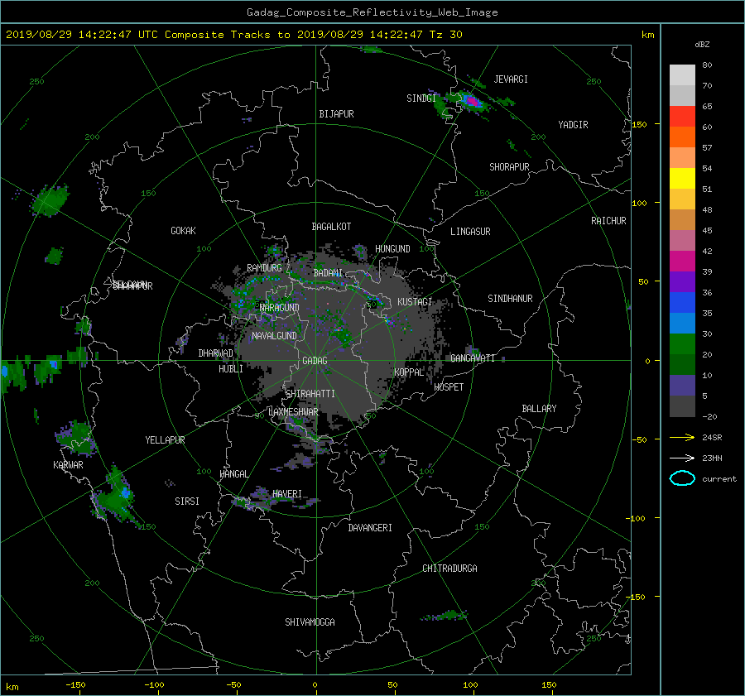
Task: Click the 150 value on right km axis
Action: tap(639, 124)
